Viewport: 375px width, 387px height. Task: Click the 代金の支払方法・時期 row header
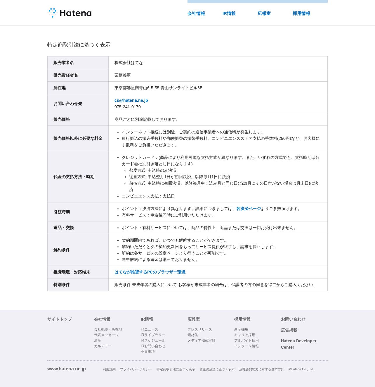tap(78, 177)
